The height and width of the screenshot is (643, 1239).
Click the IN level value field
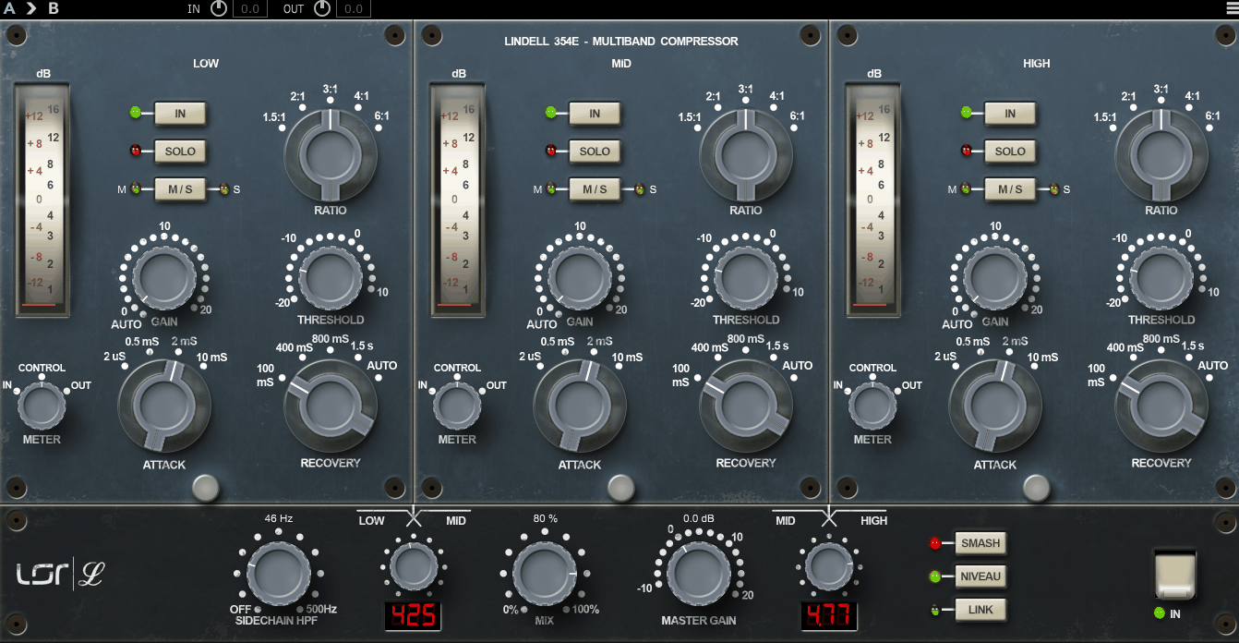[x=248, y=10]
